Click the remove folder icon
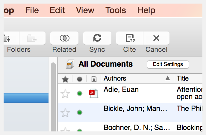Viewport: 206px width, 135px height. 32,38
